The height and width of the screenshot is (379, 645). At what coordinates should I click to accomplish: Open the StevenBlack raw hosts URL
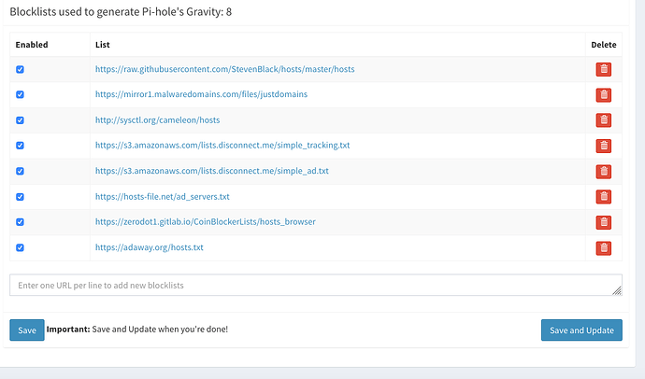pyautogui.click(x=224, y=69)
